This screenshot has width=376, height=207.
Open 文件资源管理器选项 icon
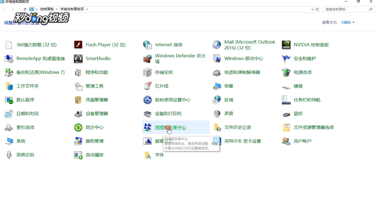(286, 128)
